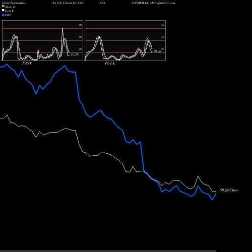Screen dimensions: 252x252
Task: Click the '39.20Close' price label
Action: coord(229,190)
